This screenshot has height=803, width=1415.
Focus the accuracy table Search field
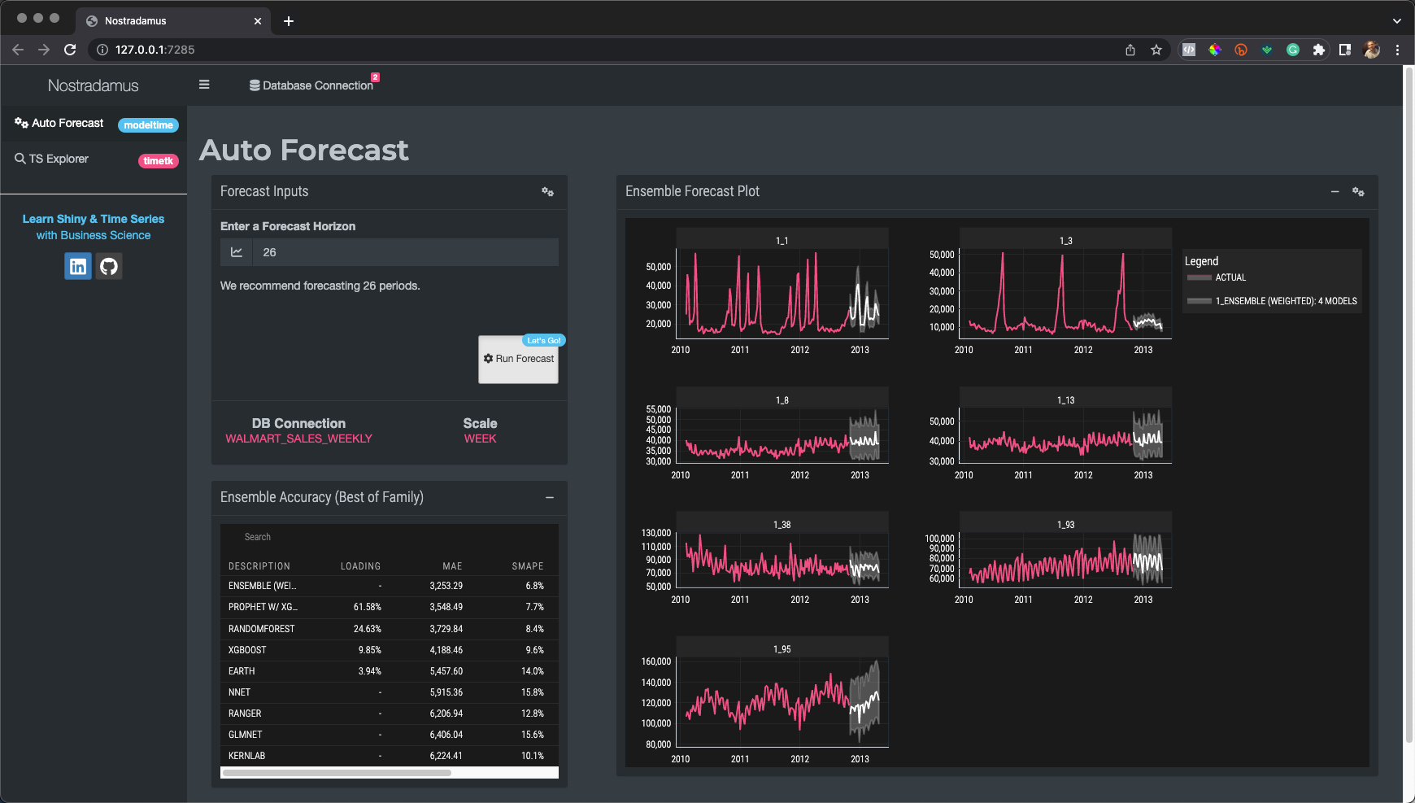click(x=390, y=537)
